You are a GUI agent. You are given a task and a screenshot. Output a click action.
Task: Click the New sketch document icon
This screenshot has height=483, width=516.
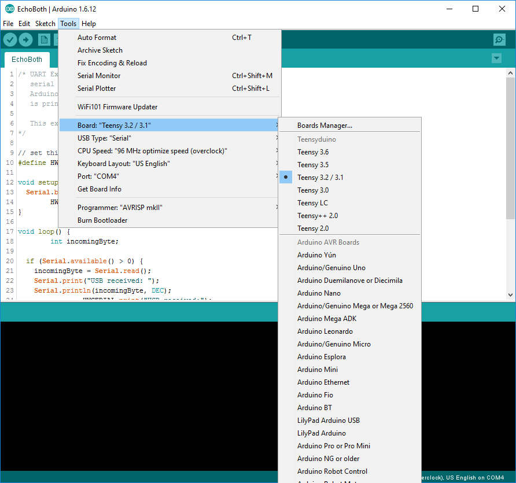(x=44, y=39)
